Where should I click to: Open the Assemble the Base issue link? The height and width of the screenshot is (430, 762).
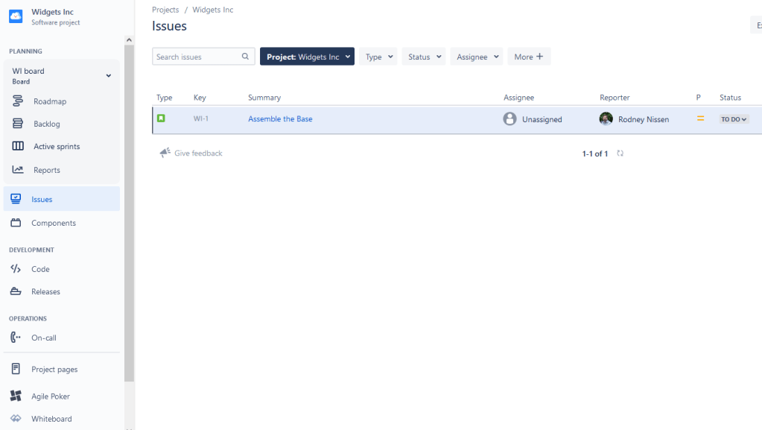pyautogui.click(x=280, y=119)
